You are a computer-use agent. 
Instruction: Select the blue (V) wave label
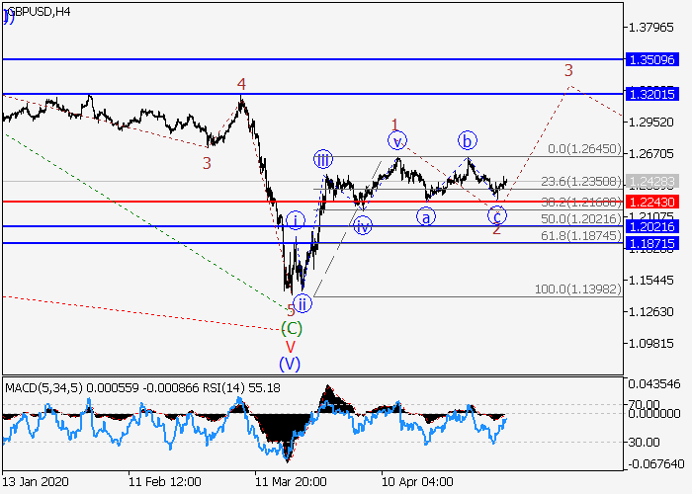tap(290, 363)
